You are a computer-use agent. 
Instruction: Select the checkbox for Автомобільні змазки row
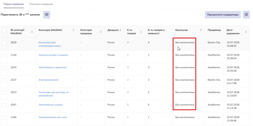click(4, 105)
